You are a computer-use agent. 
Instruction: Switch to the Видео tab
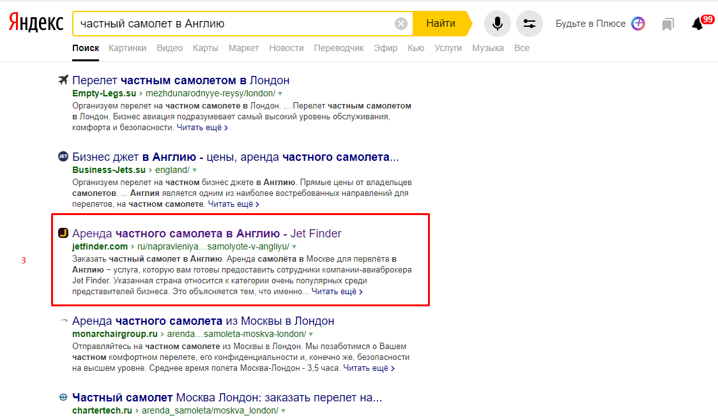tap(169, 48)
